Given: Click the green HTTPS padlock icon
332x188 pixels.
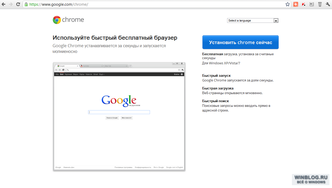Looking at the screenshot, I should tap(26, 4).
